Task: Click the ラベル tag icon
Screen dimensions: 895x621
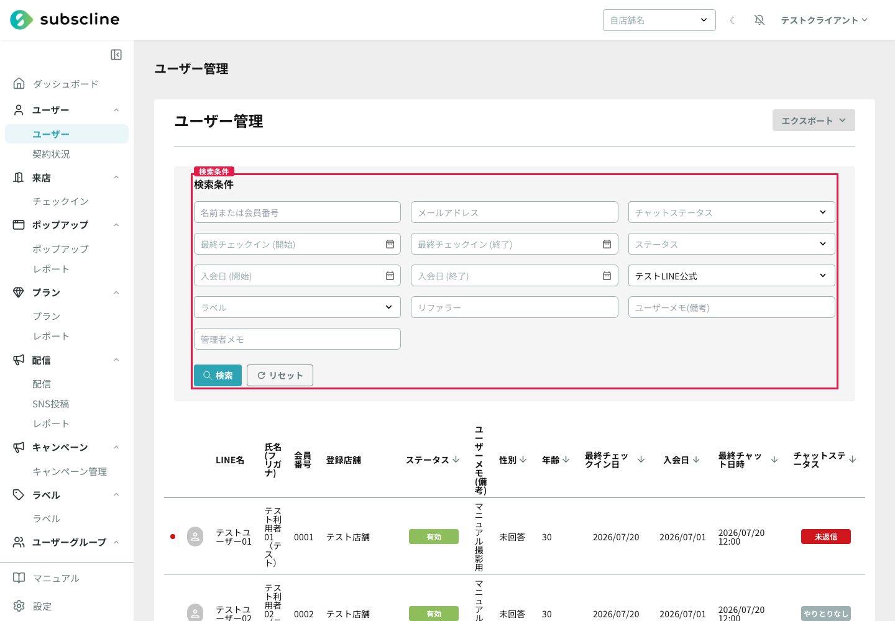Action: pyautogui.click(x=19, y=495)
